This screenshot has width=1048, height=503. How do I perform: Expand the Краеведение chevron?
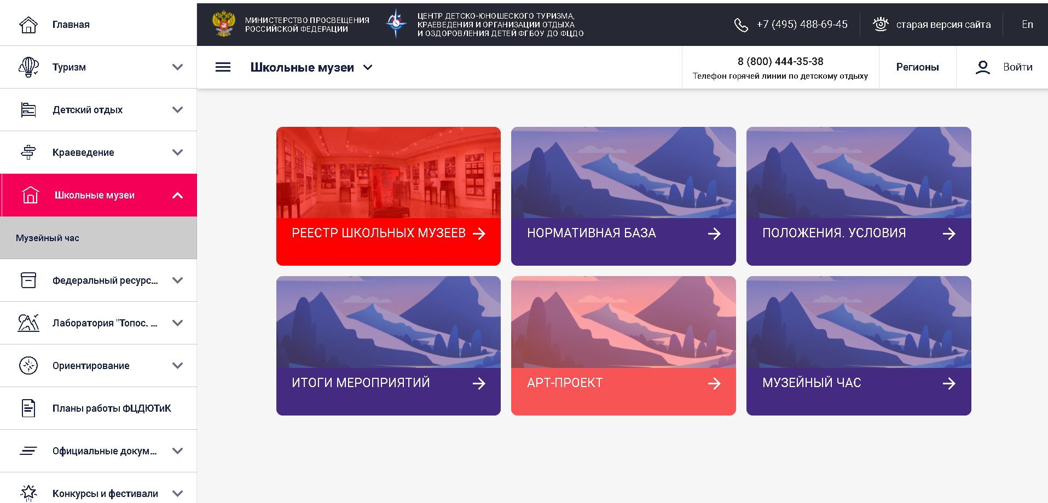pyautogui.click(x=177, y=153)
